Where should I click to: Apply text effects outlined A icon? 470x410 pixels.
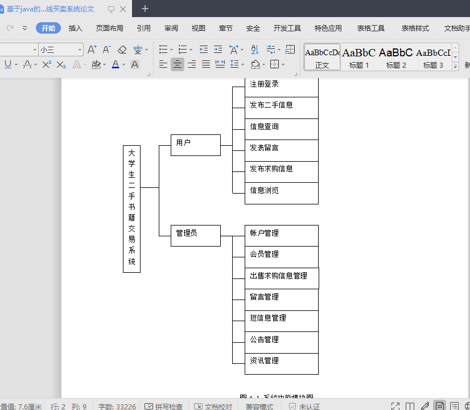77,64
